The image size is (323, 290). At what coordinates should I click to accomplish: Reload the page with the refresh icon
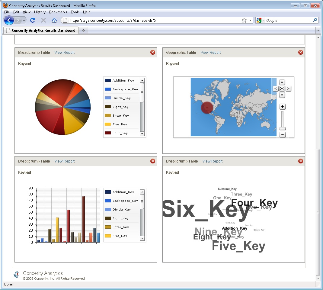(x=33, y=20)
